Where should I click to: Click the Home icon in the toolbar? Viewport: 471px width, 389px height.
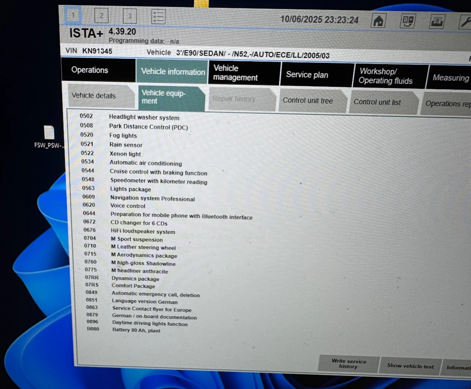click(x=378, y=21)
